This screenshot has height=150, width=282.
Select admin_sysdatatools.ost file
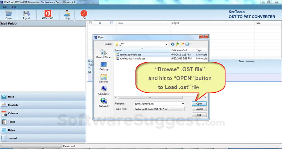tap(130, 58)
